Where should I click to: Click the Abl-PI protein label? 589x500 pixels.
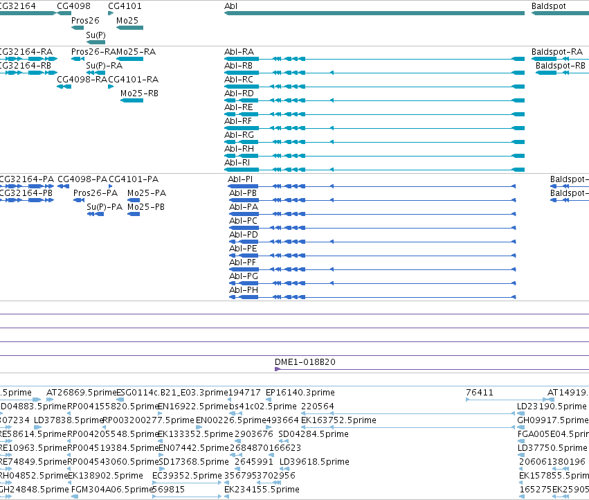[x=240, y=179]
